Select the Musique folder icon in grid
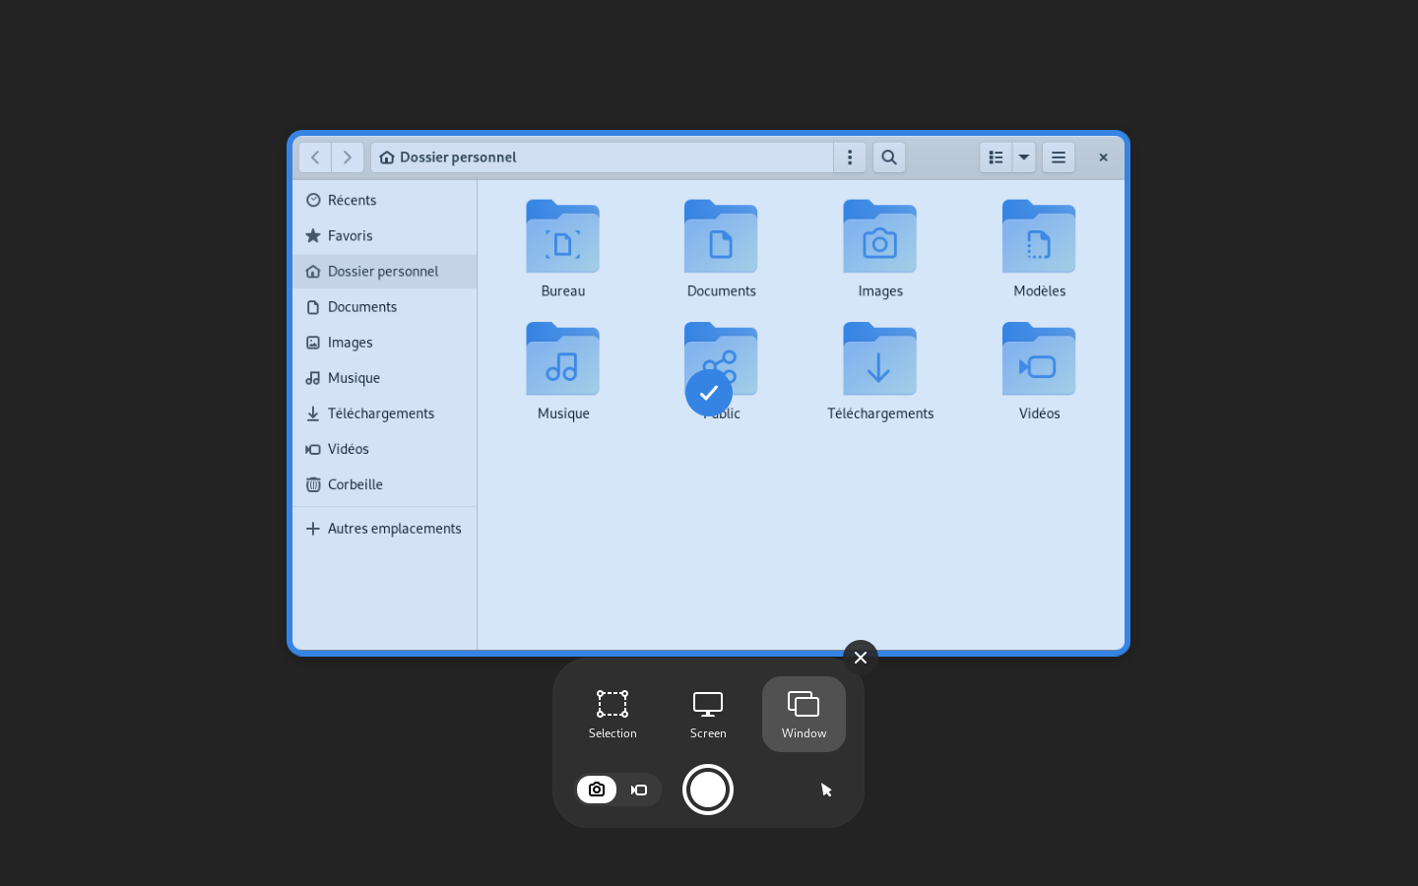 click(562, 359)
